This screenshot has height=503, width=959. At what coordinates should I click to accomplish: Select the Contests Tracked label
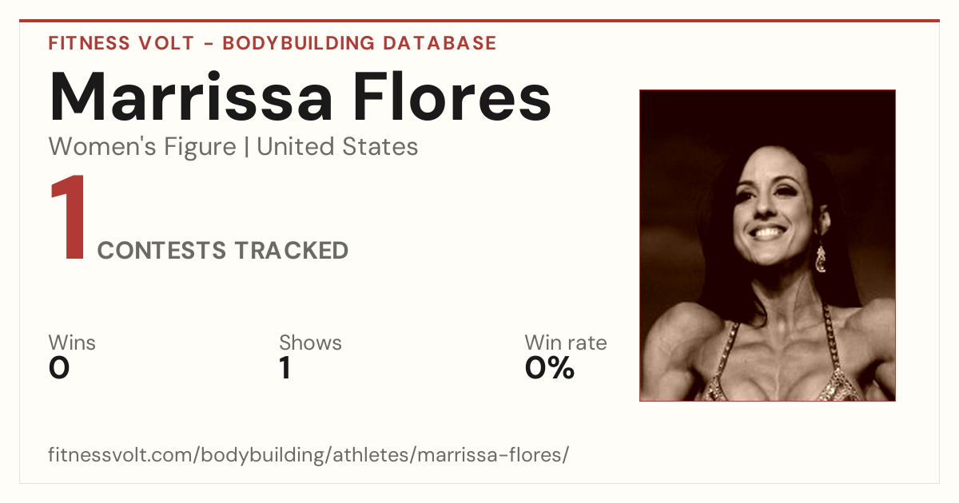[223, 251]
